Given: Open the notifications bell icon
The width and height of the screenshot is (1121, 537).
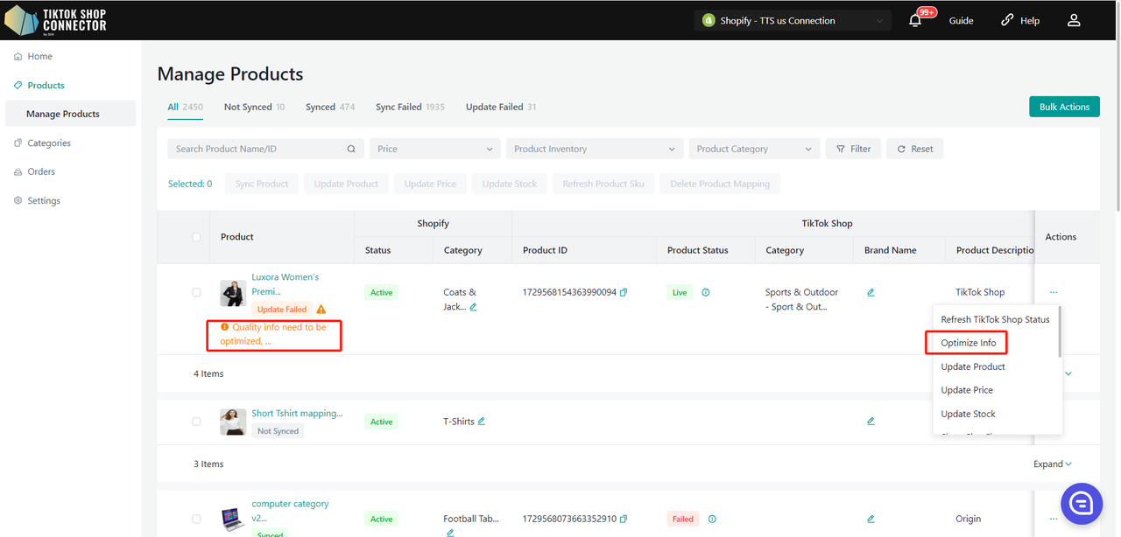Looking at the screenshot, I should (915, 20).
